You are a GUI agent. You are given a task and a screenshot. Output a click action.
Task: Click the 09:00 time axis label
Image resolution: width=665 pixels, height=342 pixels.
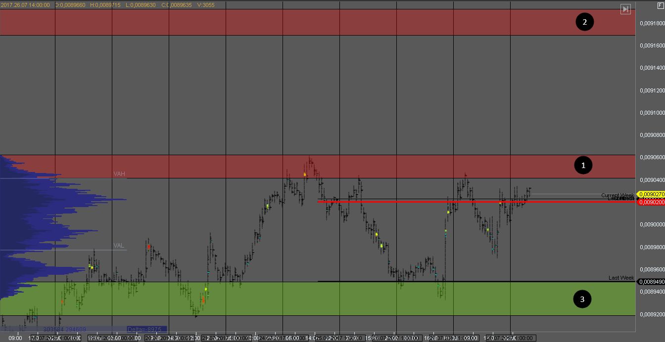pyautogui.click(x=15, y=338)
